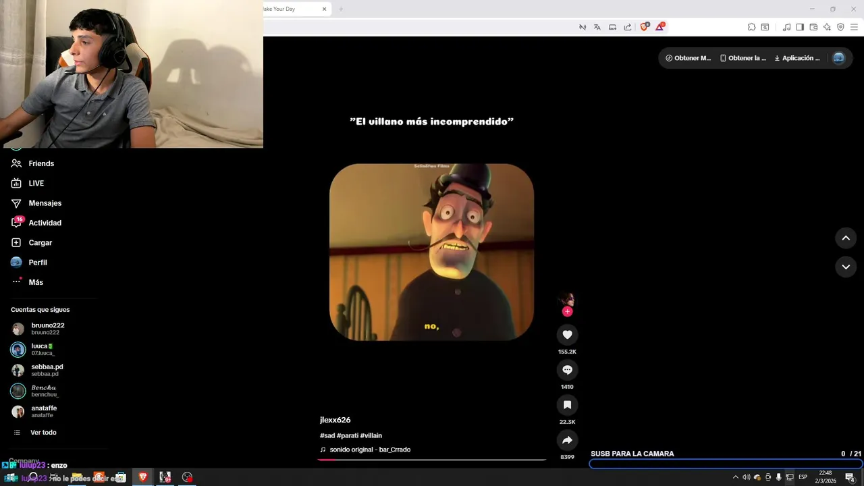This screenshot has height=486, width=864.
Task: Show hidden system tray icons
Action: (735, 477)
